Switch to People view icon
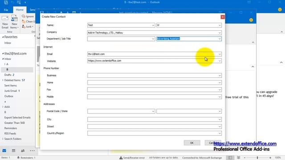The width and height of the screenshot is (285, 160). coord(23,151)
